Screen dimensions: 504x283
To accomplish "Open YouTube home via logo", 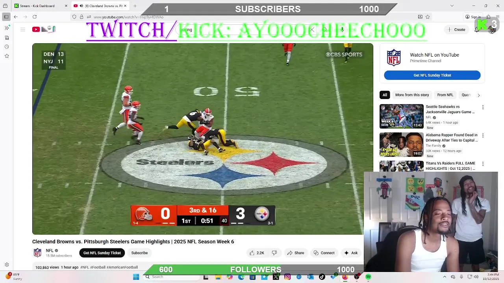I will (44, 29).
